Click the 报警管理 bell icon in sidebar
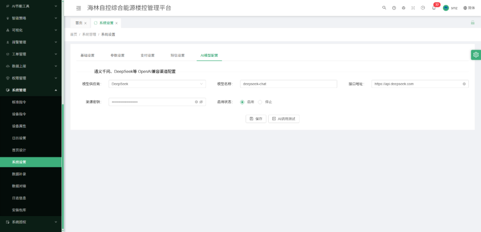481x232 pixels. 8,42
